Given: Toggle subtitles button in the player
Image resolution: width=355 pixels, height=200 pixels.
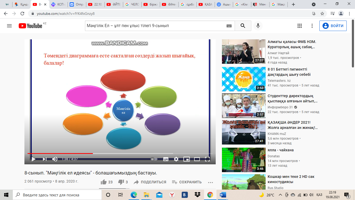Looking at the screenshot, I should click(x=166, y=159).
